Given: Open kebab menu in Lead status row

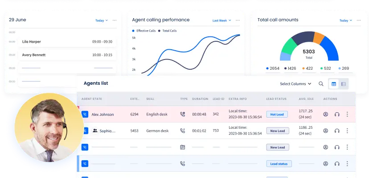Looking at the screenshot, I should click(x=347, y=163).
